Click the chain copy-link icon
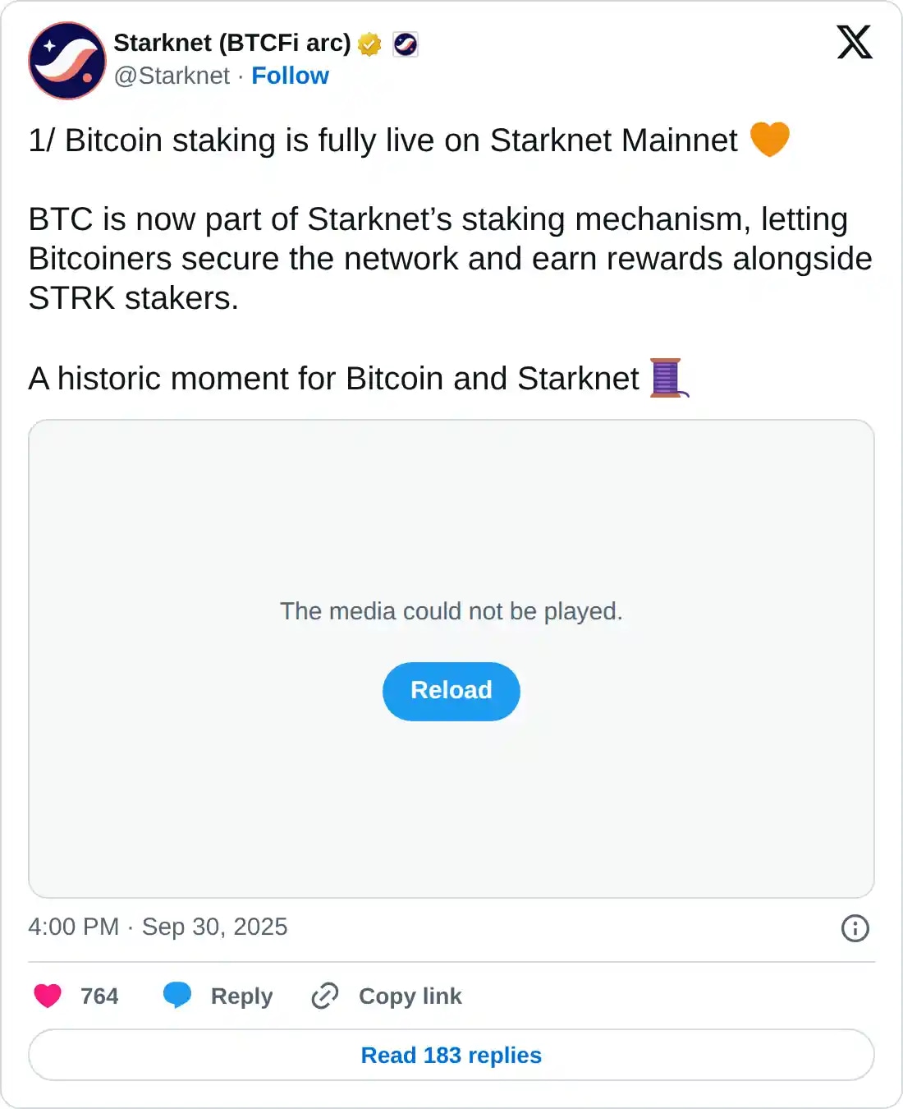 pos(325,996)
